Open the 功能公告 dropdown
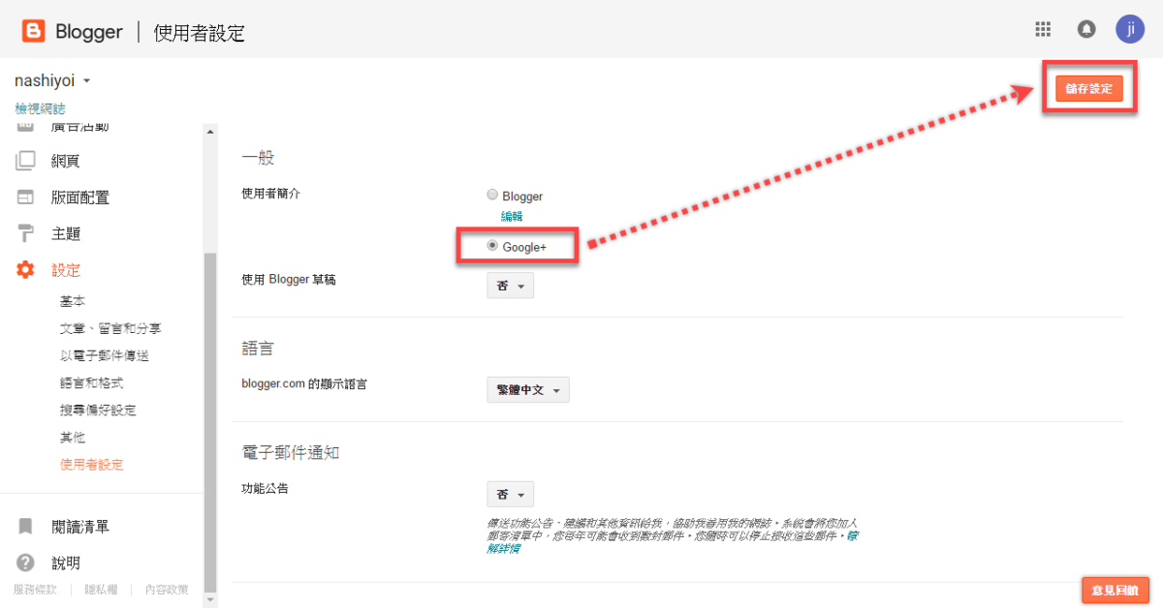 [x=510, y=495]
